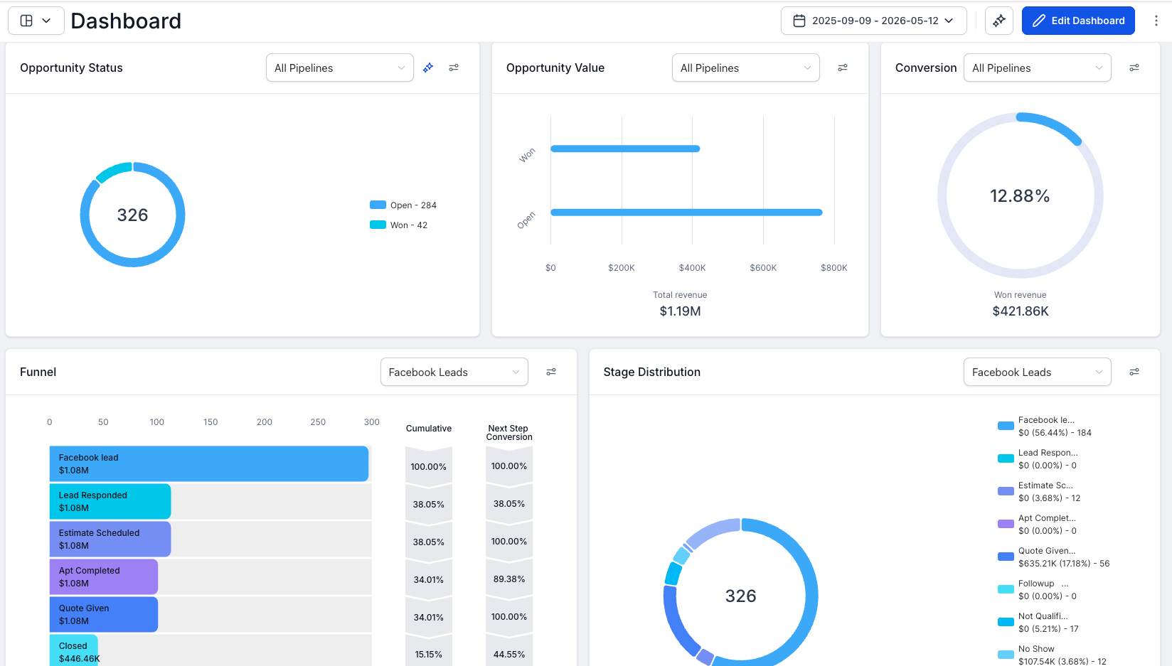Toggle the Open - 284 legend swatch
Screen dimensions: 1172x666
point(378,205)
